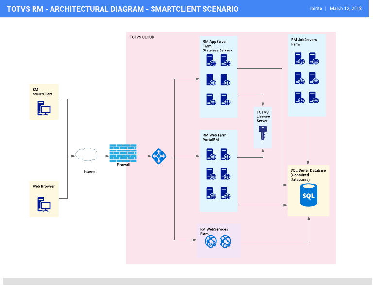Click middle-right server in RM Web Farm PortalRM
The image size is (373, 285).
coord(225,174)
